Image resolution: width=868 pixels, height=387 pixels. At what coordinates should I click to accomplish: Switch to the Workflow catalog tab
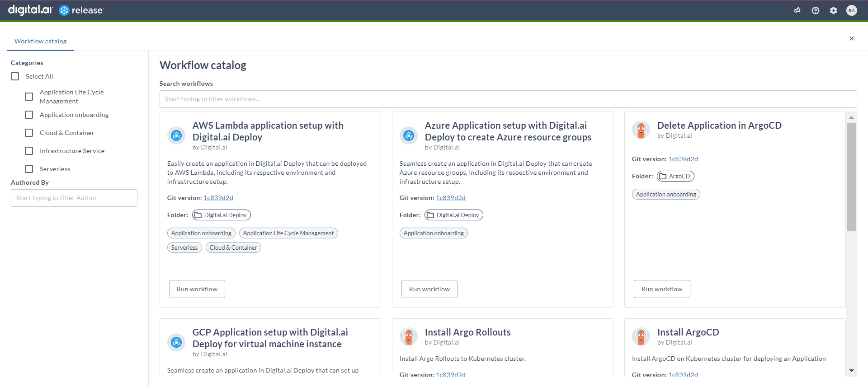click(41, 41)
